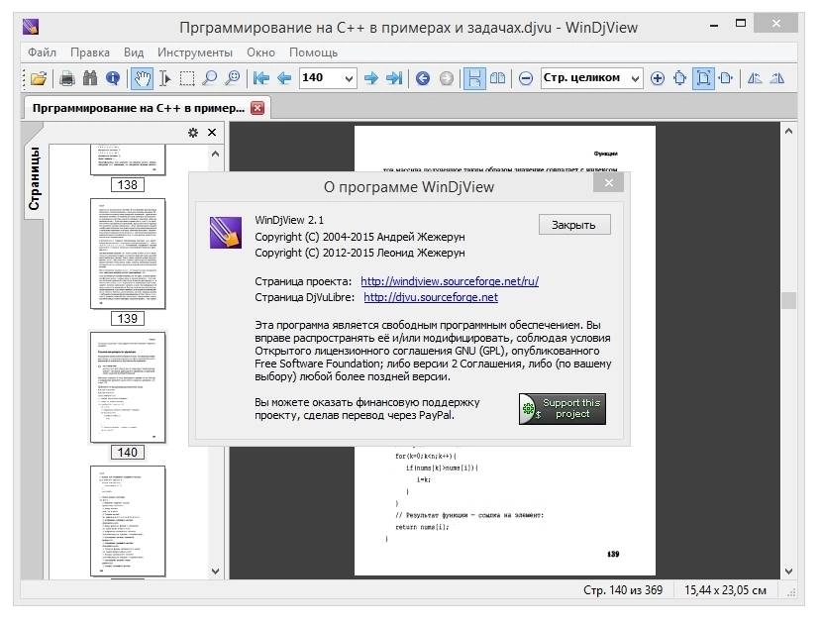Open the Вид menu
822x625 pixels.
click(134, 52)
